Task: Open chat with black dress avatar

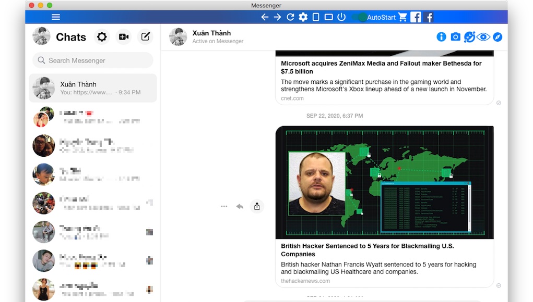Action: [93, 289]
